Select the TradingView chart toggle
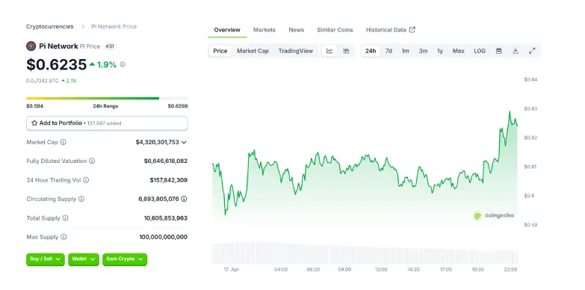 [x=295, y=51]
